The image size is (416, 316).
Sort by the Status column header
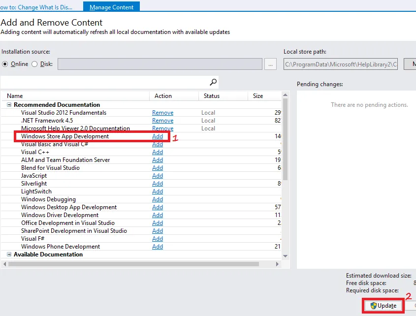(223, 96)
